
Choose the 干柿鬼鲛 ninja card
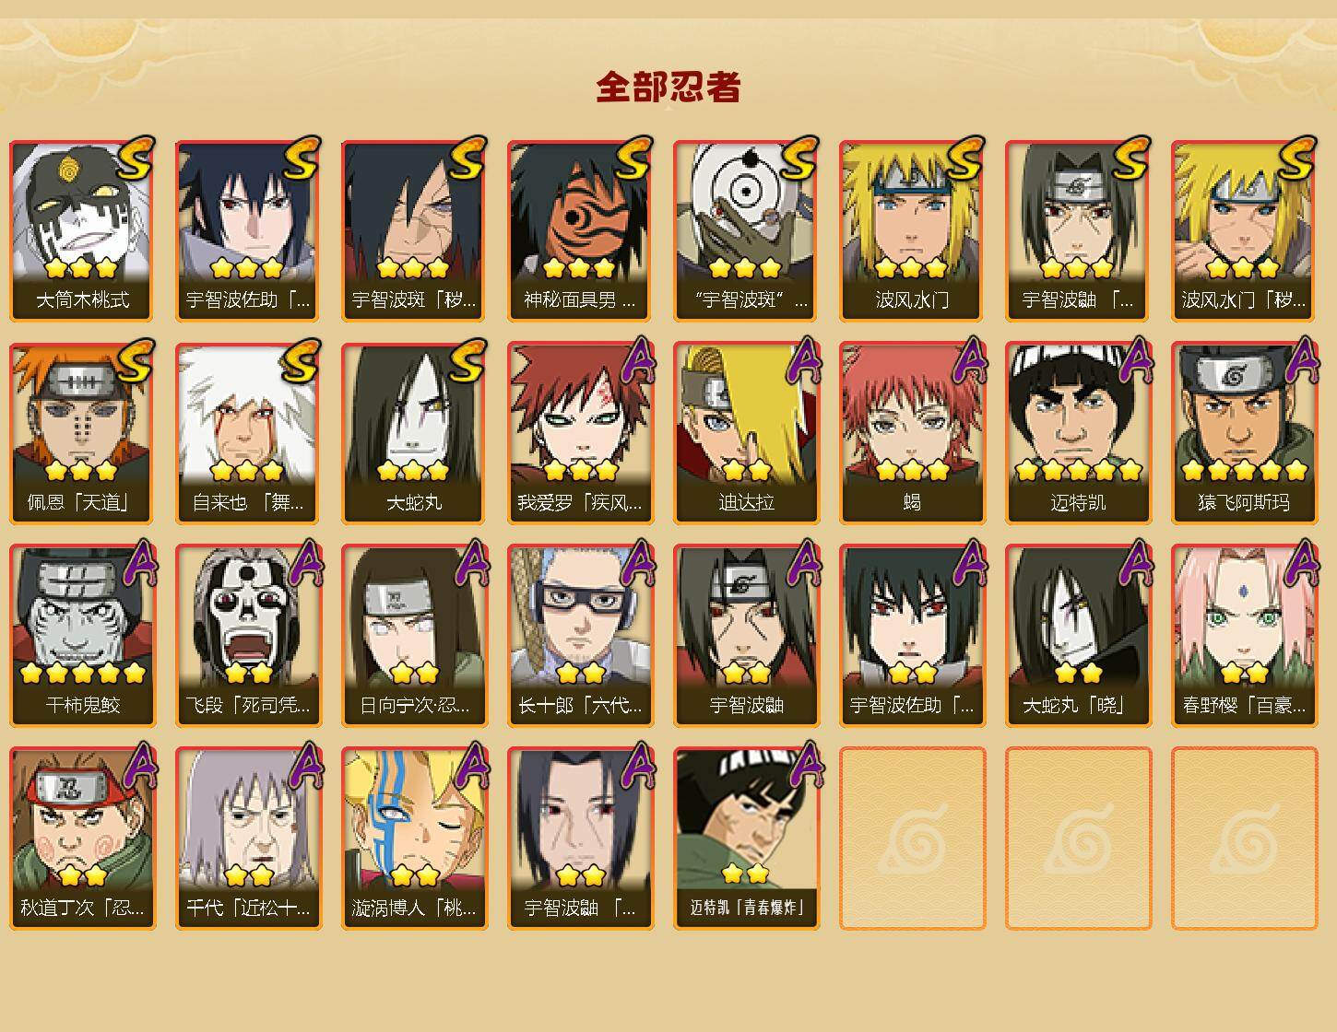pos(82,636)
